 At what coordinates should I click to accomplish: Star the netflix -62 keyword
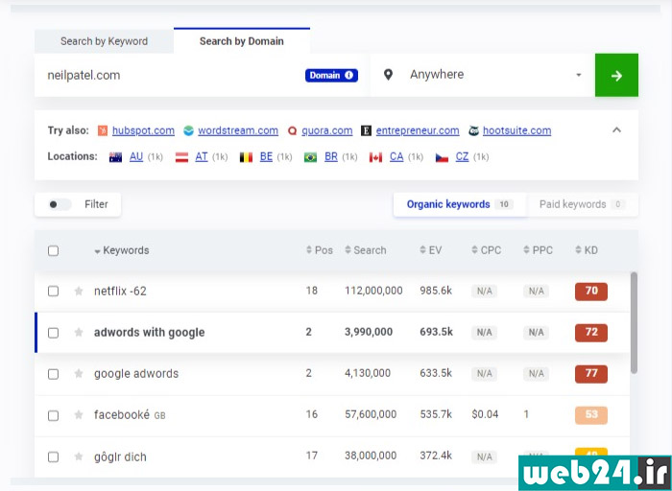79,292
